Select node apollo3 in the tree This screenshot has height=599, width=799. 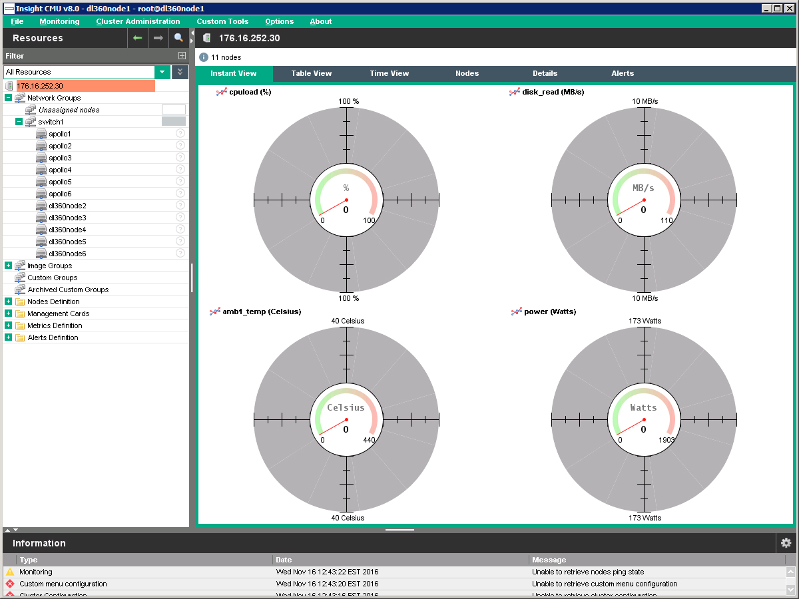(x=61, y=158)
